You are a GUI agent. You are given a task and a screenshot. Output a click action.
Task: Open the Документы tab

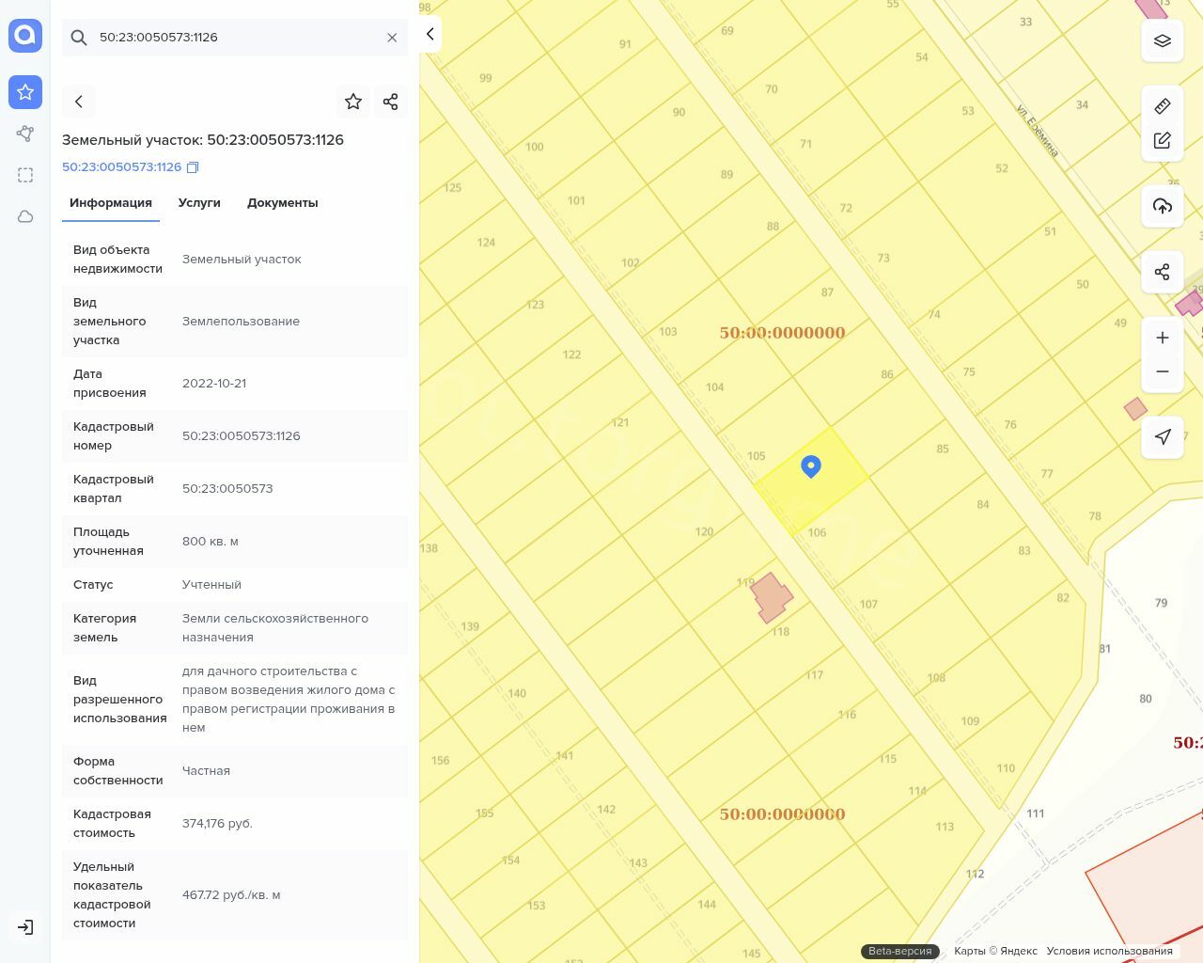(x=282, y=203)
